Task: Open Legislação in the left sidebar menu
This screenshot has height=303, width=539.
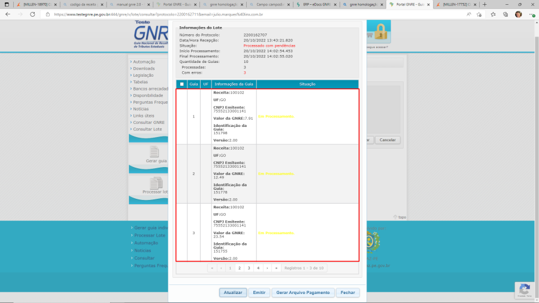Action: pyautogui.click(x=143, y=75)
